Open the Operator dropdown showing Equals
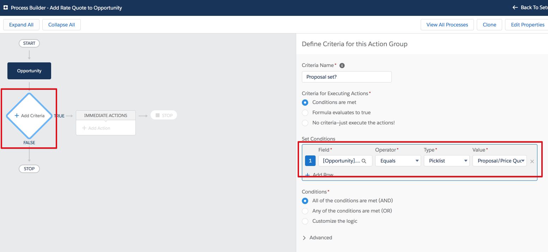548x252 pixels. 398,161
